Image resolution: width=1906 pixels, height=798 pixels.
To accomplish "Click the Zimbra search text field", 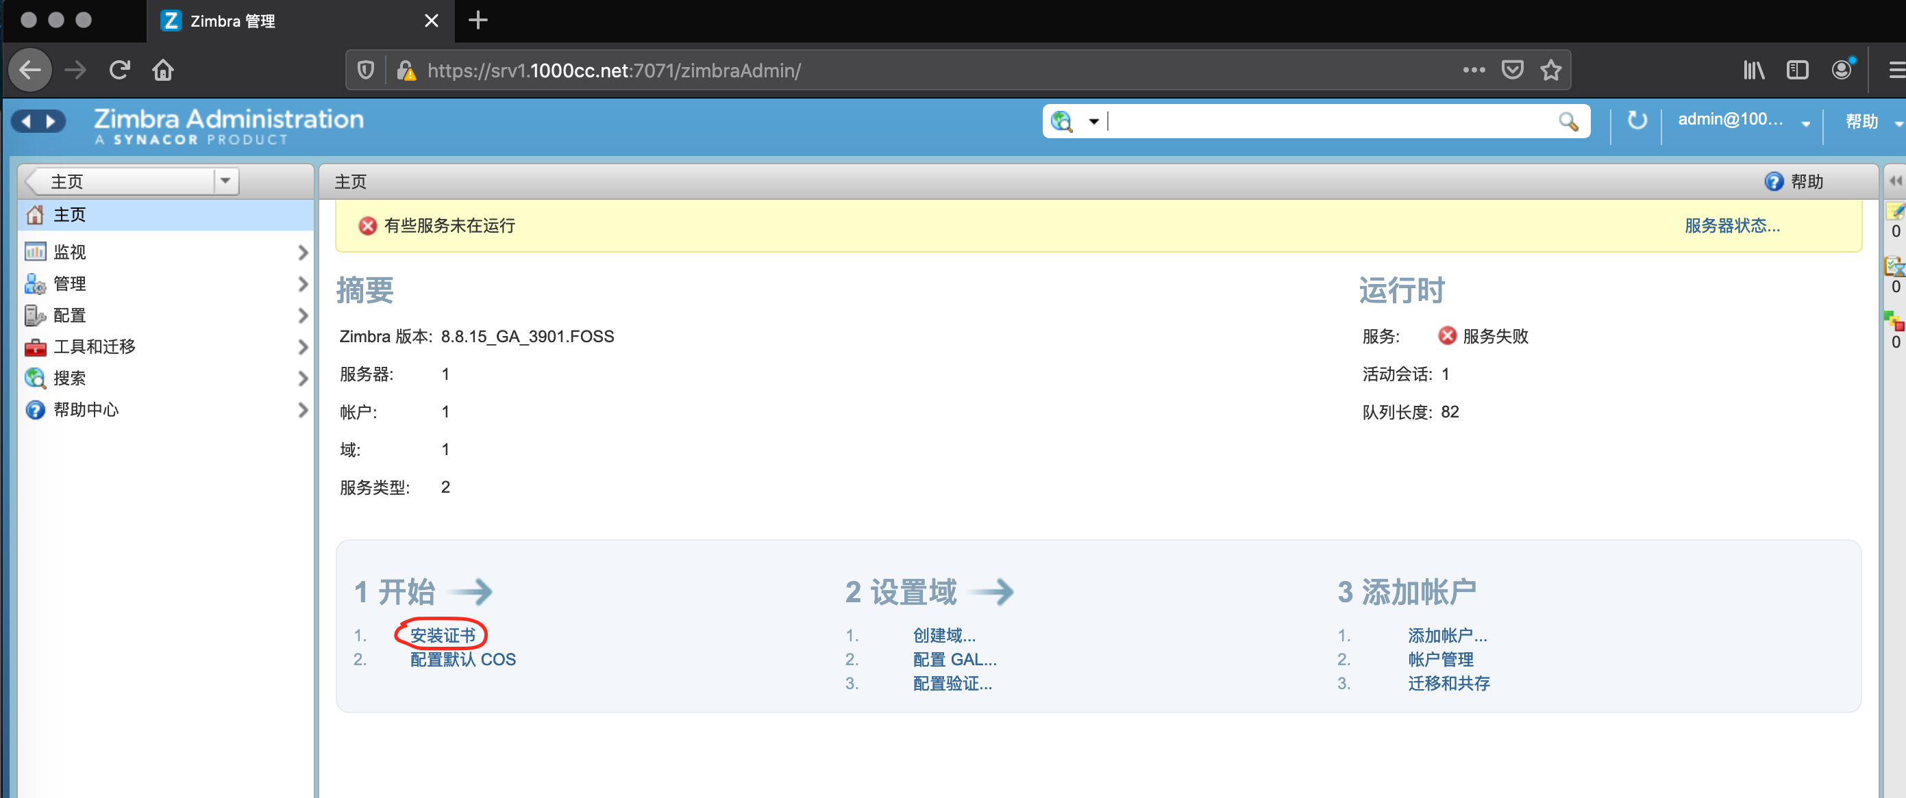I will click(x=1329, y=121).
